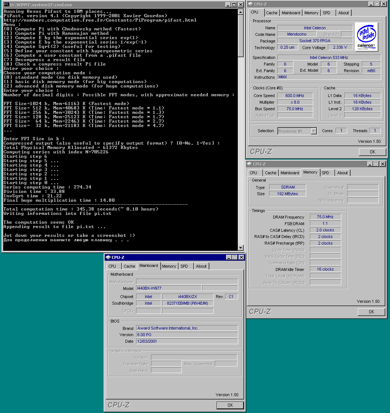Minimize the cmd.exe window
The width and height of the screenshot is (390, 413).
[x=228, y=4]
